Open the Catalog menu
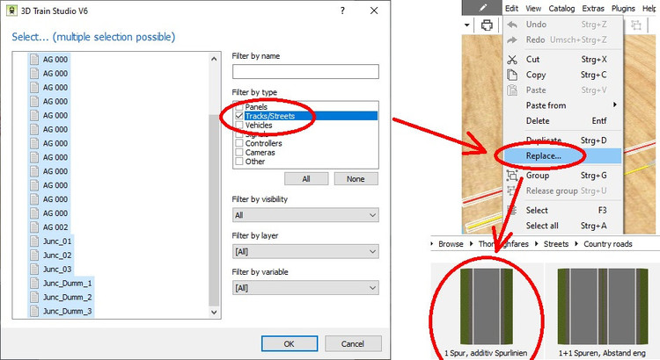Image resolution: width=660 pixels, height=360 pixels. click(x=561, y=9)
